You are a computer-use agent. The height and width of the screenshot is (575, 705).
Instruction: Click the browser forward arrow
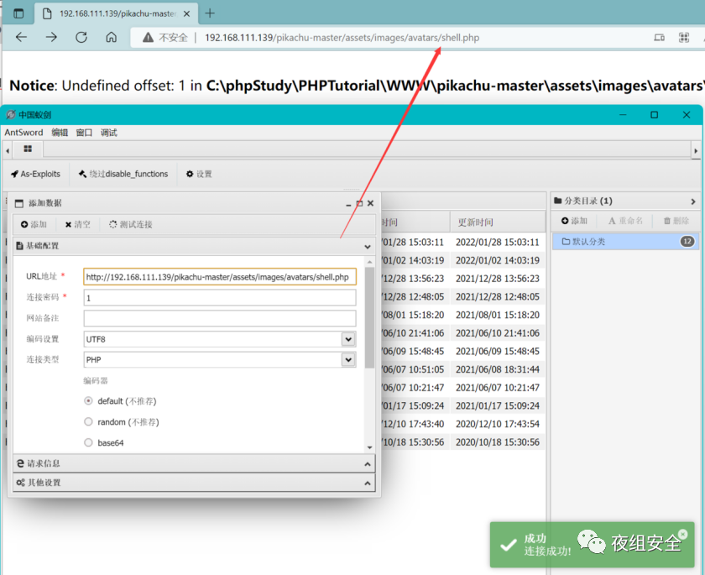point(51,37)
